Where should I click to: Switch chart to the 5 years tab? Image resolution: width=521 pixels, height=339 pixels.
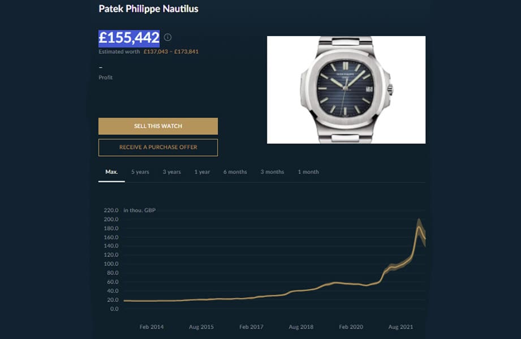click(140, 172)
